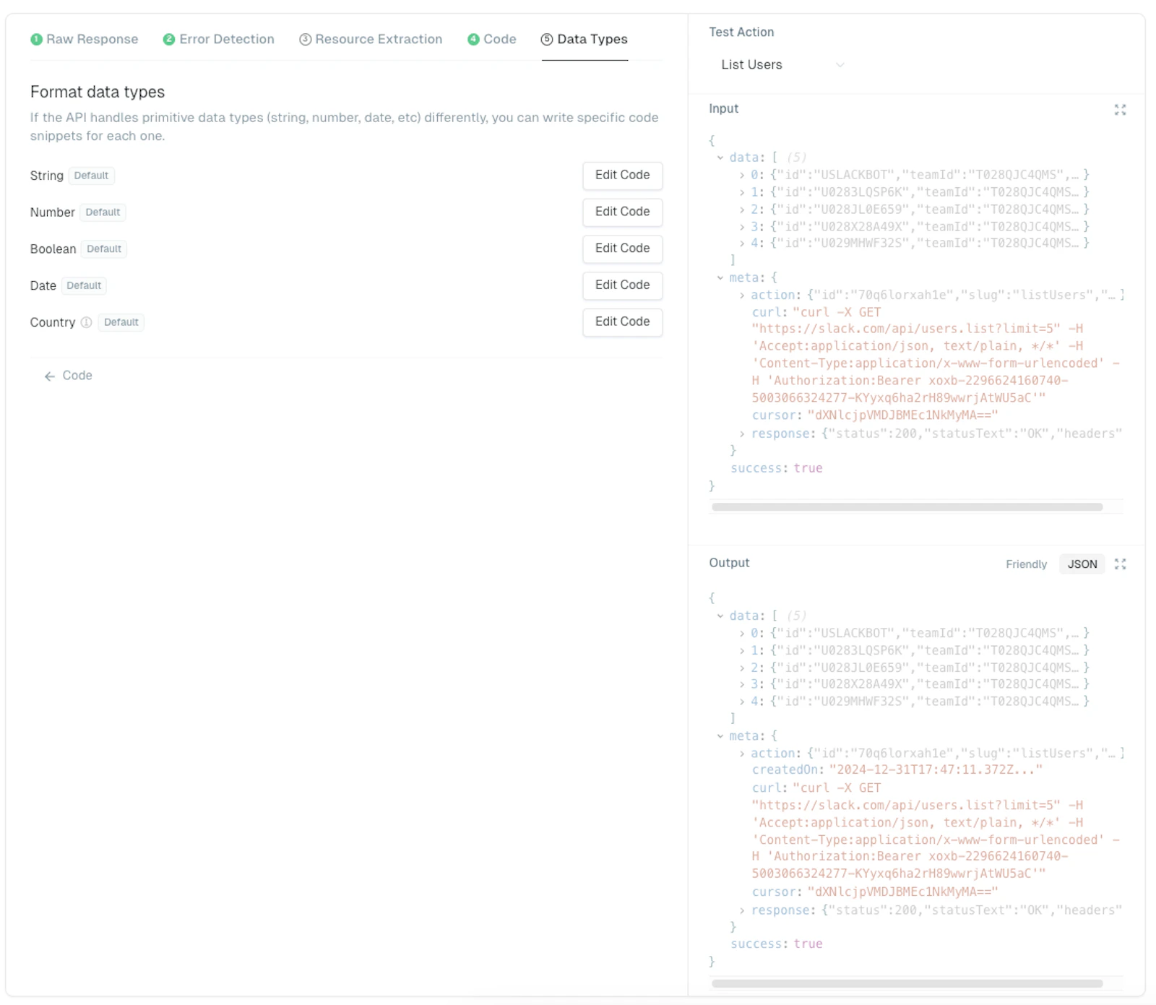
Task: Click the success true value in Input
Action: tap(808, 468)
